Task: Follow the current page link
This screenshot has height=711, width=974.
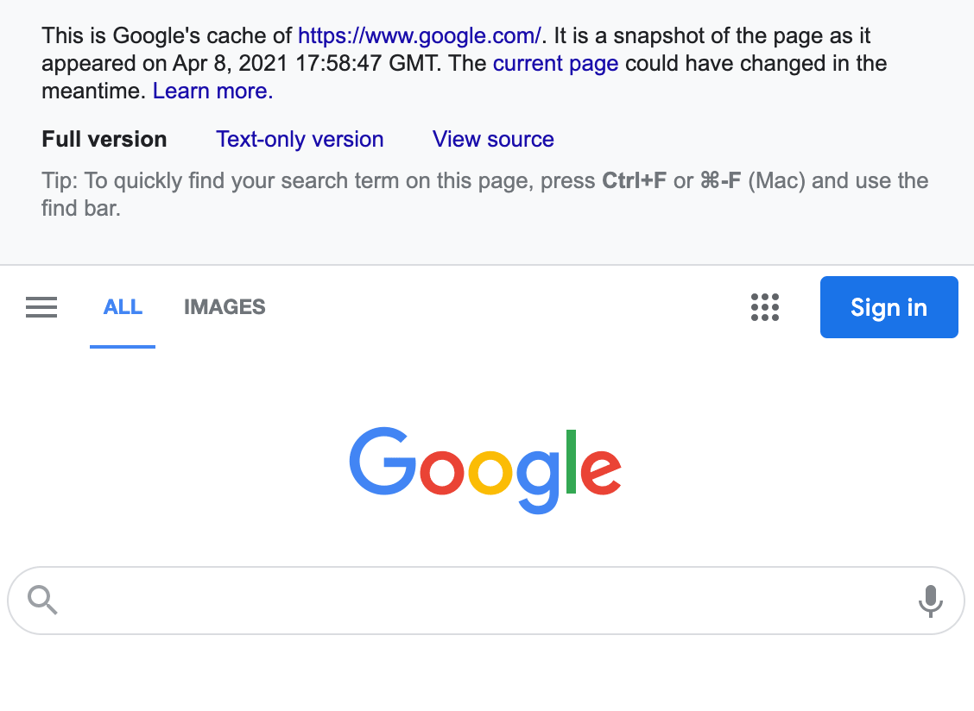Action: [555, 63]
